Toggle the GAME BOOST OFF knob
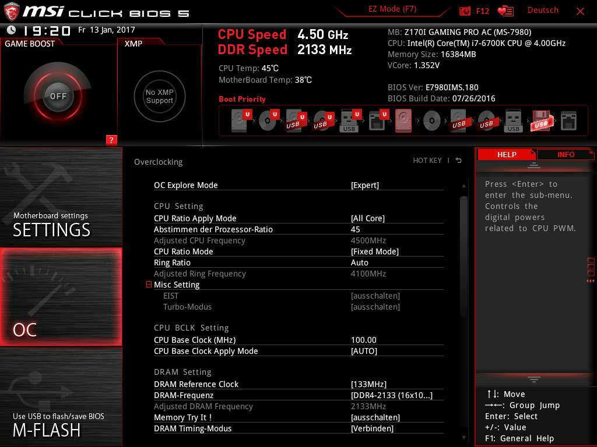Screen dimensions: 597x447 point(58,96)
